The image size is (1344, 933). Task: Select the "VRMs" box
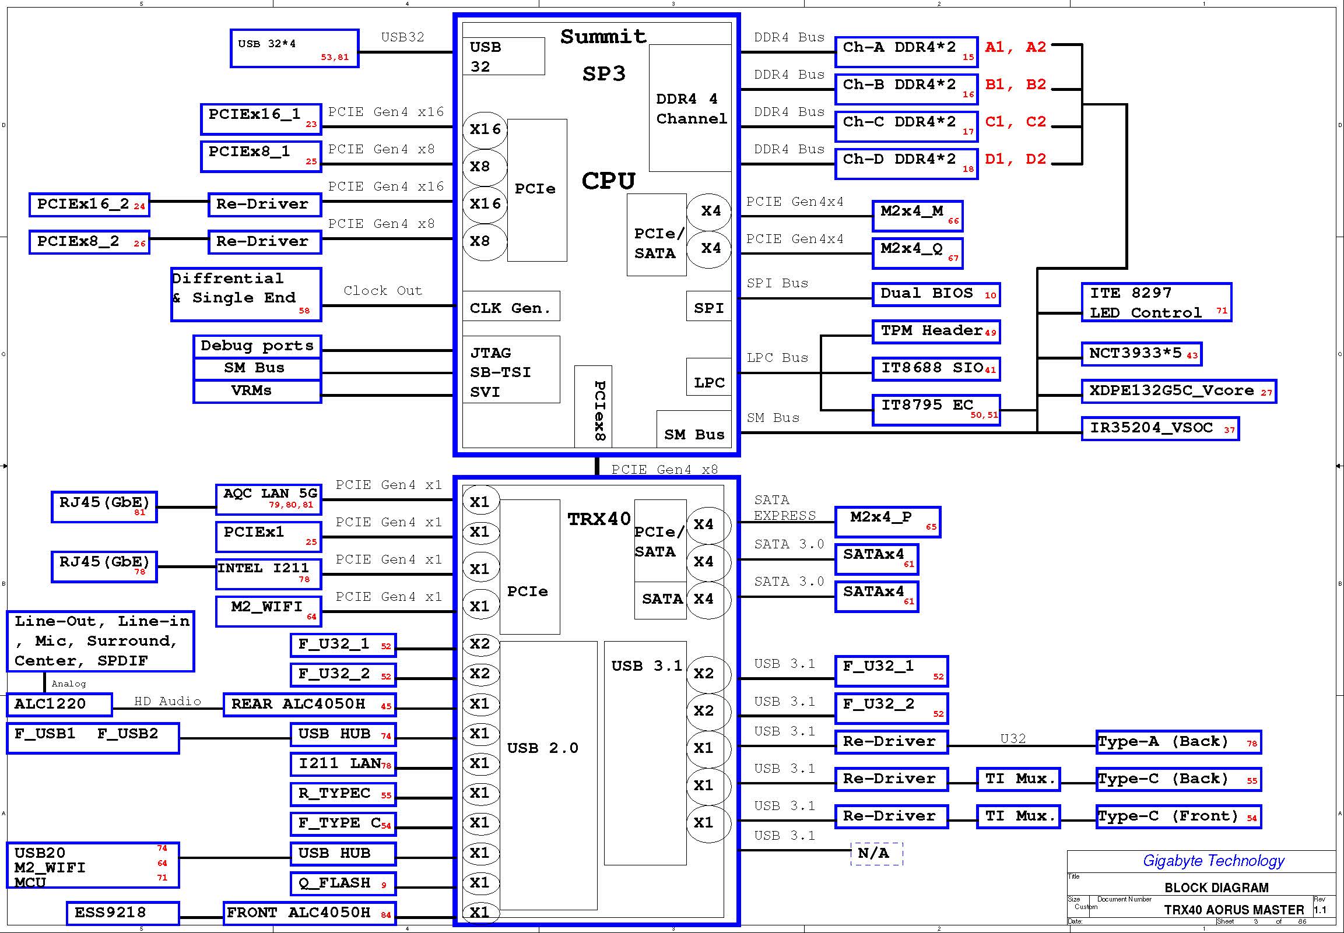257,392
